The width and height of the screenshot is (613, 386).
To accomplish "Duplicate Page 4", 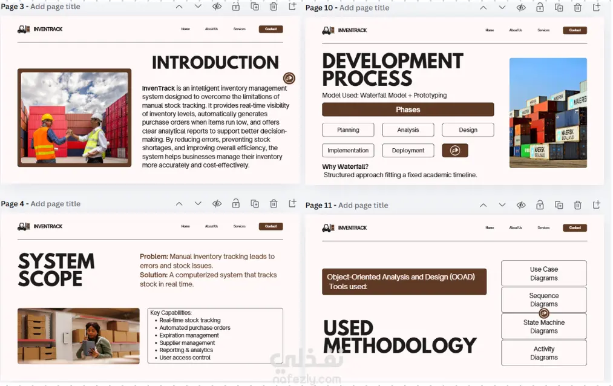I will point(255,203).
